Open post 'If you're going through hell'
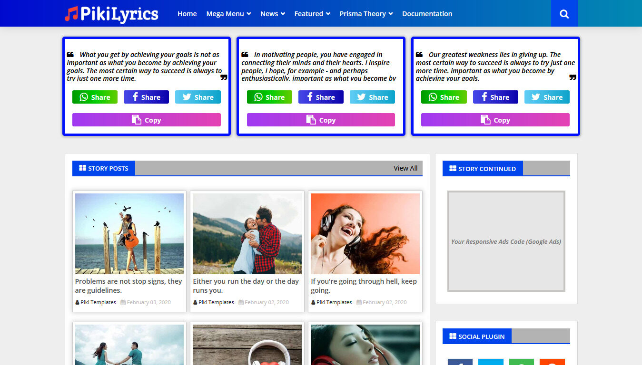The image size is (642, 365). point(364,286)
